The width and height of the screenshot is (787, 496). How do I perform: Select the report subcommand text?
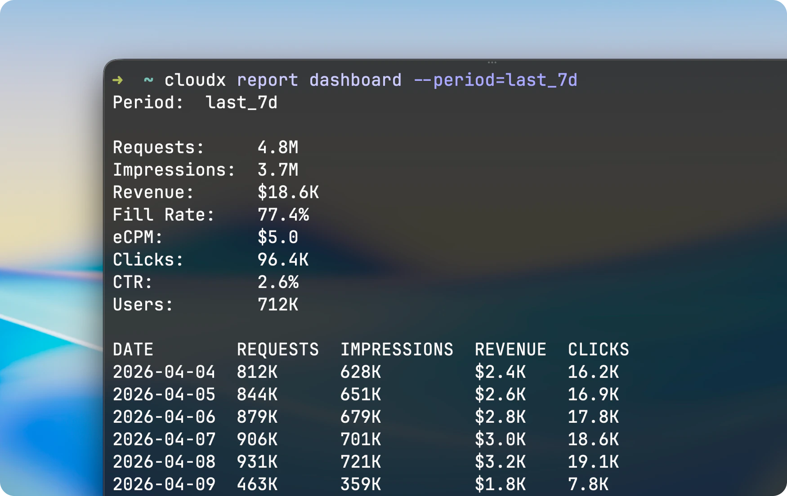point(268,80)
